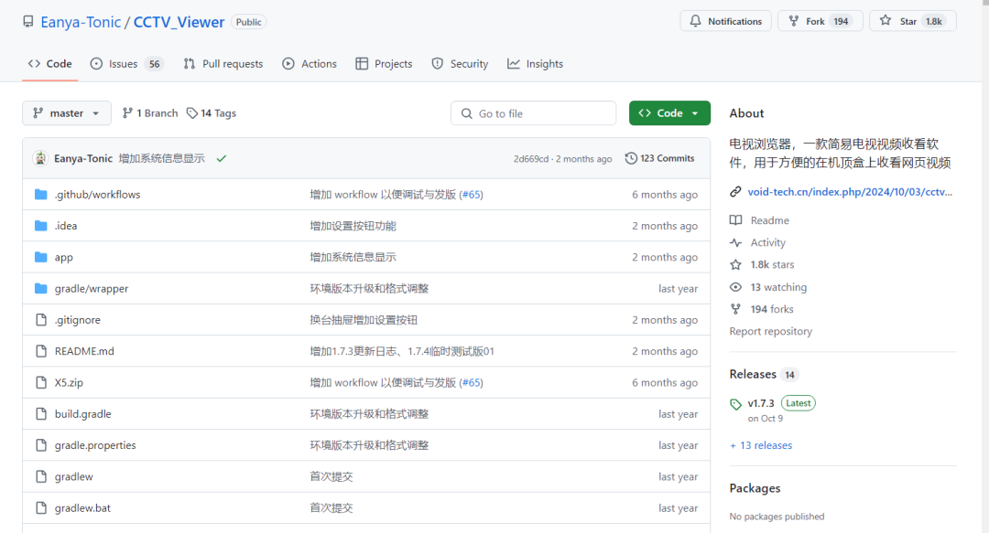The height and width of the screenshot is (533, 989).
Task: Click the Go to file search field
Action: (534, 113)
